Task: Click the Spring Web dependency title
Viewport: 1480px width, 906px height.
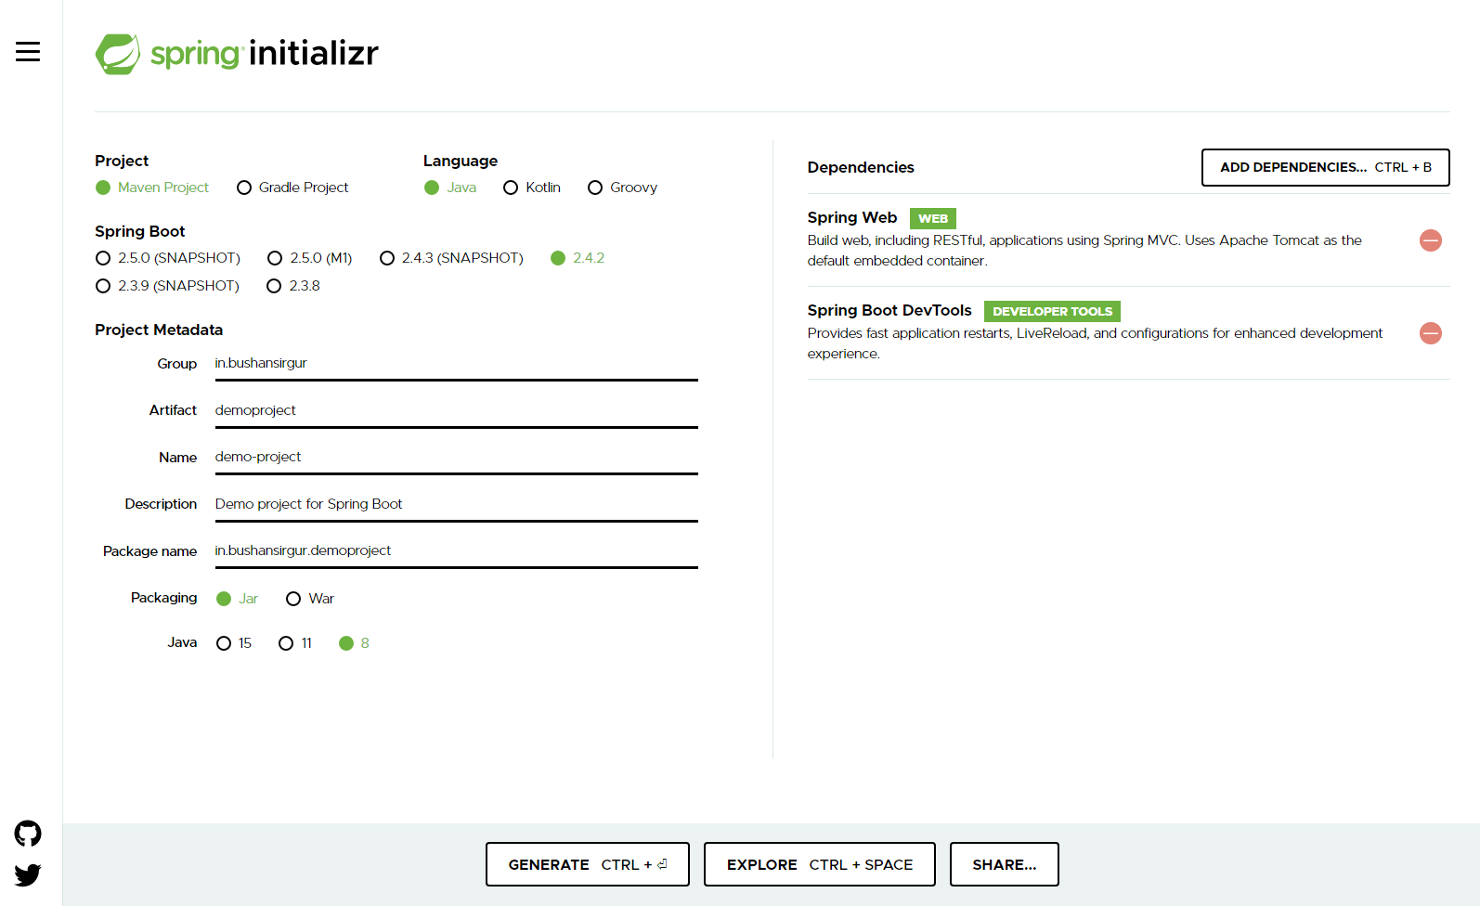Action: (x=851, y=217)
